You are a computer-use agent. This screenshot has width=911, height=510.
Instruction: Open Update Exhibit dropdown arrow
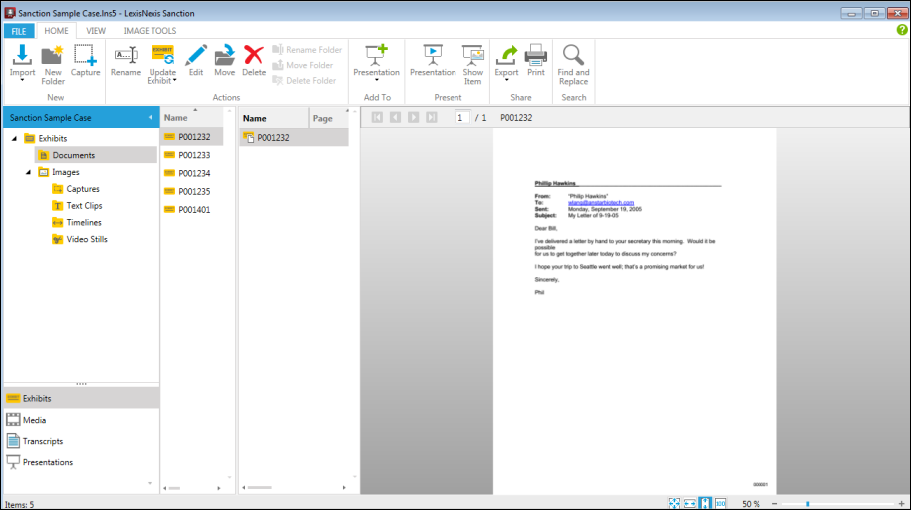[x=174, y=80]
